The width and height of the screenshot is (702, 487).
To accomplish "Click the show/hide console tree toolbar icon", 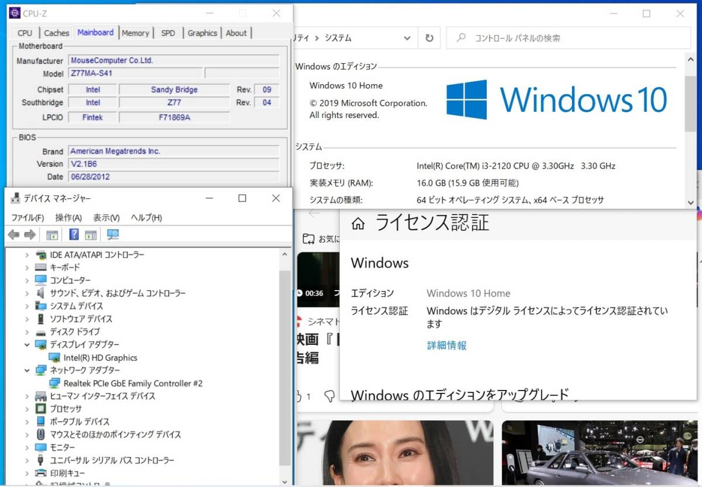I will pos(52,234).
